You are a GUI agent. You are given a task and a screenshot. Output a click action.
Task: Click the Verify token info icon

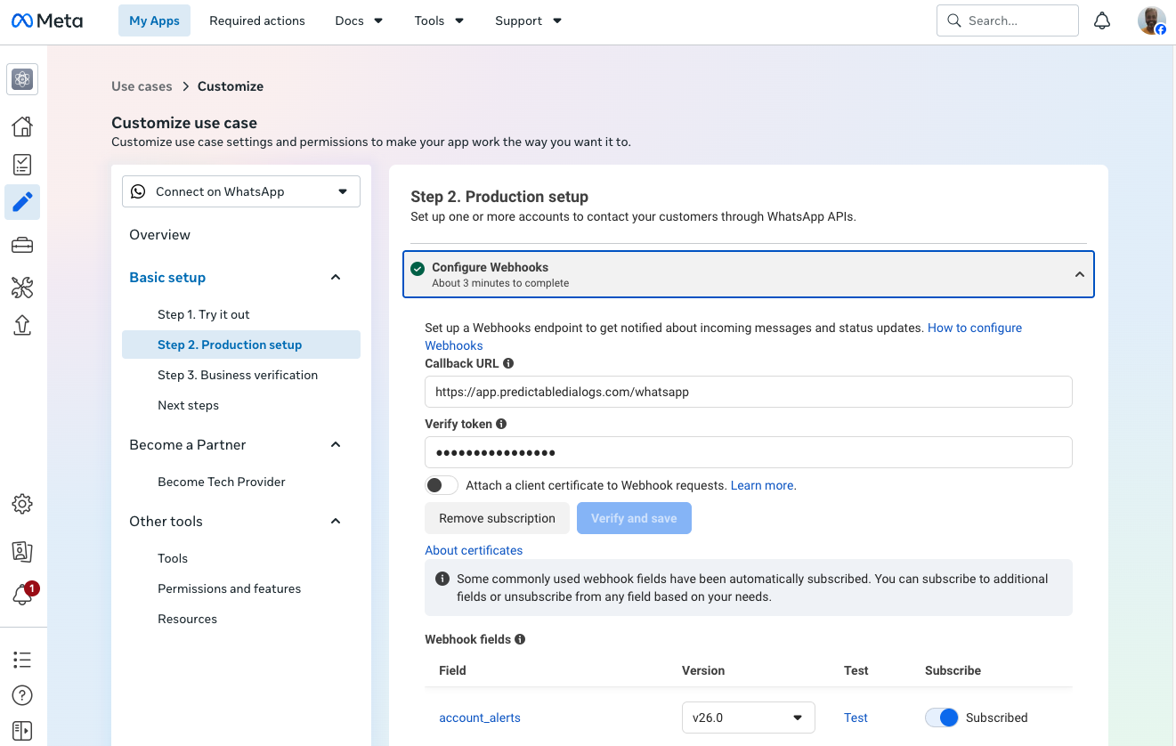(501, 424)
